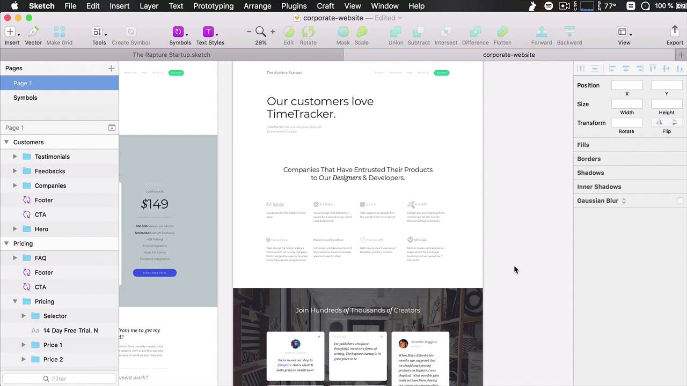This screenshot has width=687, height=386.
Task: Open the Text Styles toolbar dropdown
Action: pos(210,32)
